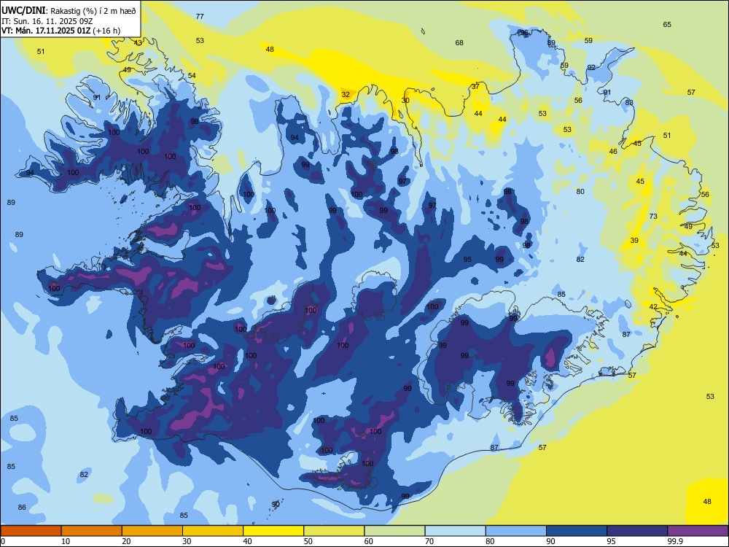Select the yellow-green 50–60 legend swatch
The width and height of the screenshot is (729, 547).
pos(335,531)
